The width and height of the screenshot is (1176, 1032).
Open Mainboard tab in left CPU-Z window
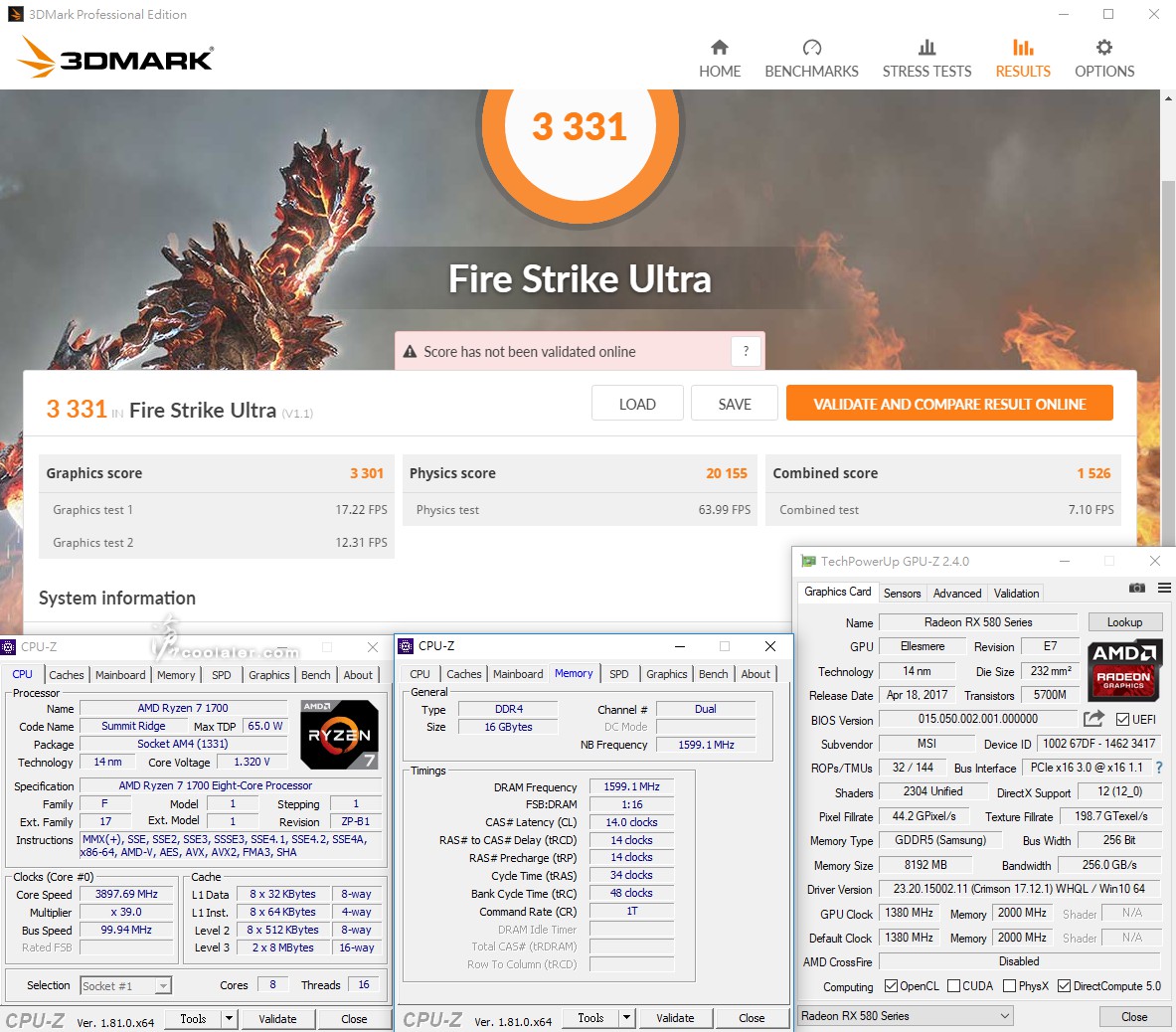pyautogui.click(x=120, y=675)
